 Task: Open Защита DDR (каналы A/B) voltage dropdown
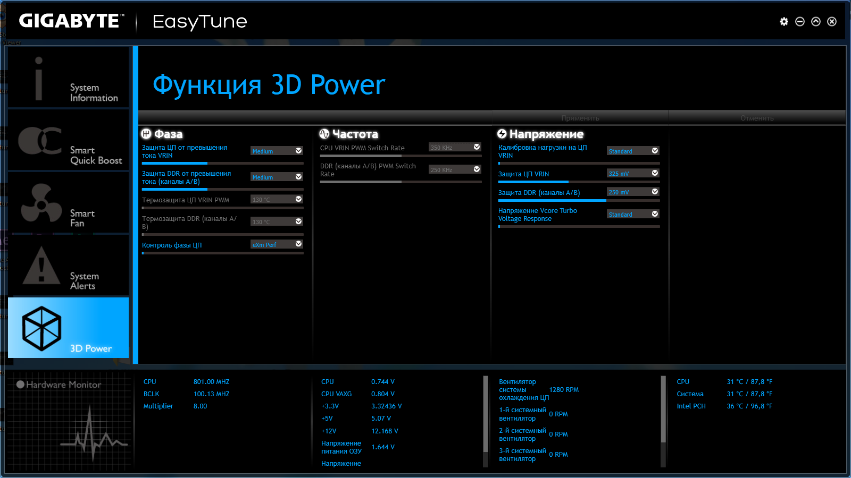633,192
